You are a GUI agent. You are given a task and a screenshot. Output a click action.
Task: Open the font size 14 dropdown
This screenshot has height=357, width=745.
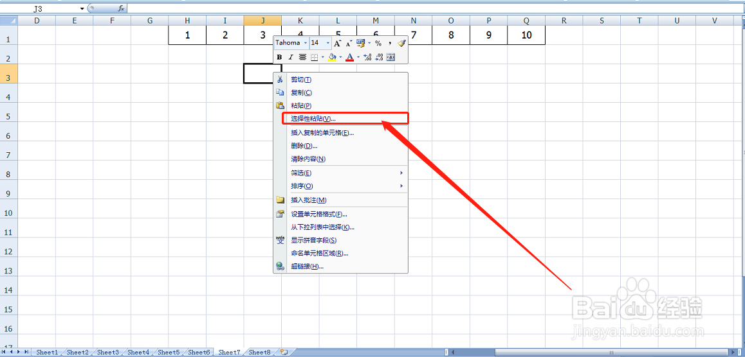pyautogui.click(x=328, y=43)
